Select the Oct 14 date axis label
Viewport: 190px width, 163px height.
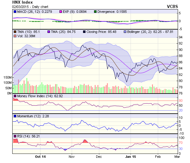[40, 157]
